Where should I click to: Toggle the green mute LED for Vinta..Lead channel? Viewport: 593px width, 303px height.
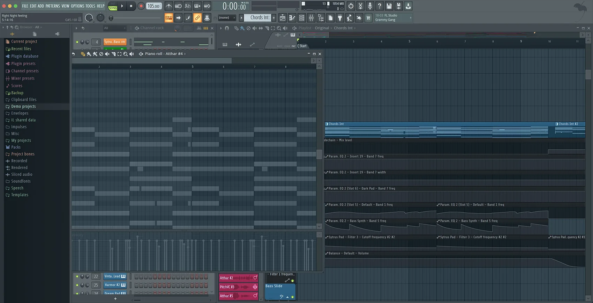(77, 277)
